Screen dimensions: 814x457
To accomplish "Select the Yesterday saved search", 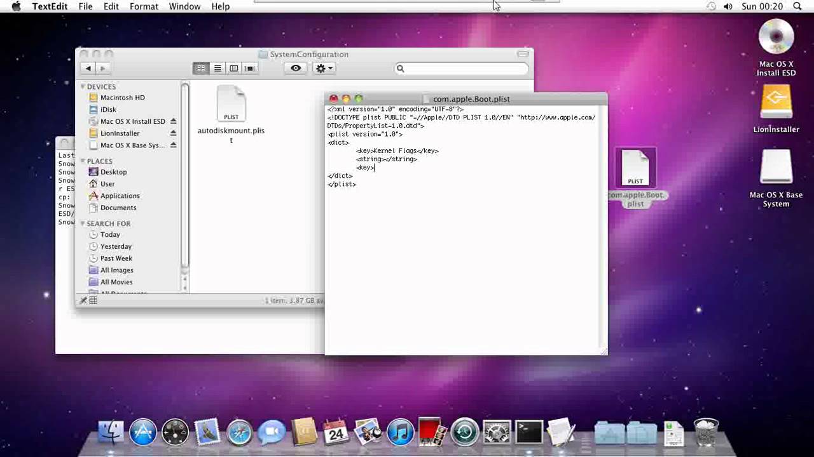I will pyautogui.click(x=116, y=246).
